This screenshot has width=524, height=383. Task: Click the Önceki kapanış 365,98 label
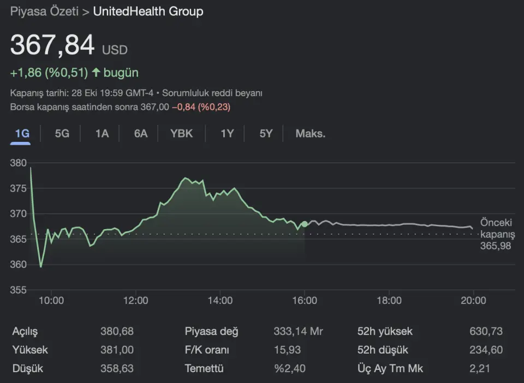tap(497, 234)
